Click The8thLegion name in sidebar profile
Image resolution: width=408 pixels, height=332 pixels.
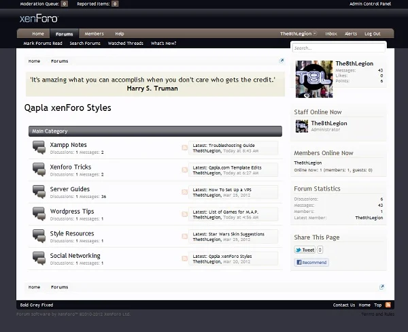(354, 63)
